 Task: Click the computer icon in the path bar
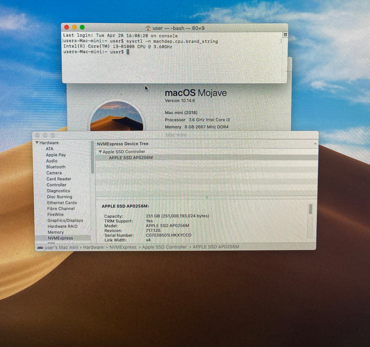click(x=40, y=247)
